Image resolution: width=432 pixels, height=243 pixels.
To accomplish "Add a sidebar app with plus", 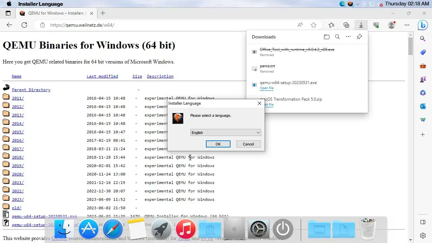I will click(x=423, y=135).
